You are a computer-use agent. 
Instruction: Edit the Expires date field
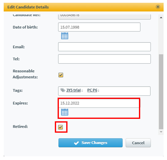tap(99, 103)
